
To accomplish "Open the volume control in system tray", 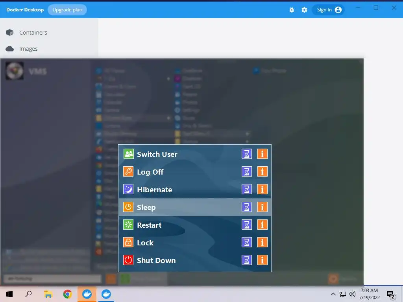I will click(352, 294).
